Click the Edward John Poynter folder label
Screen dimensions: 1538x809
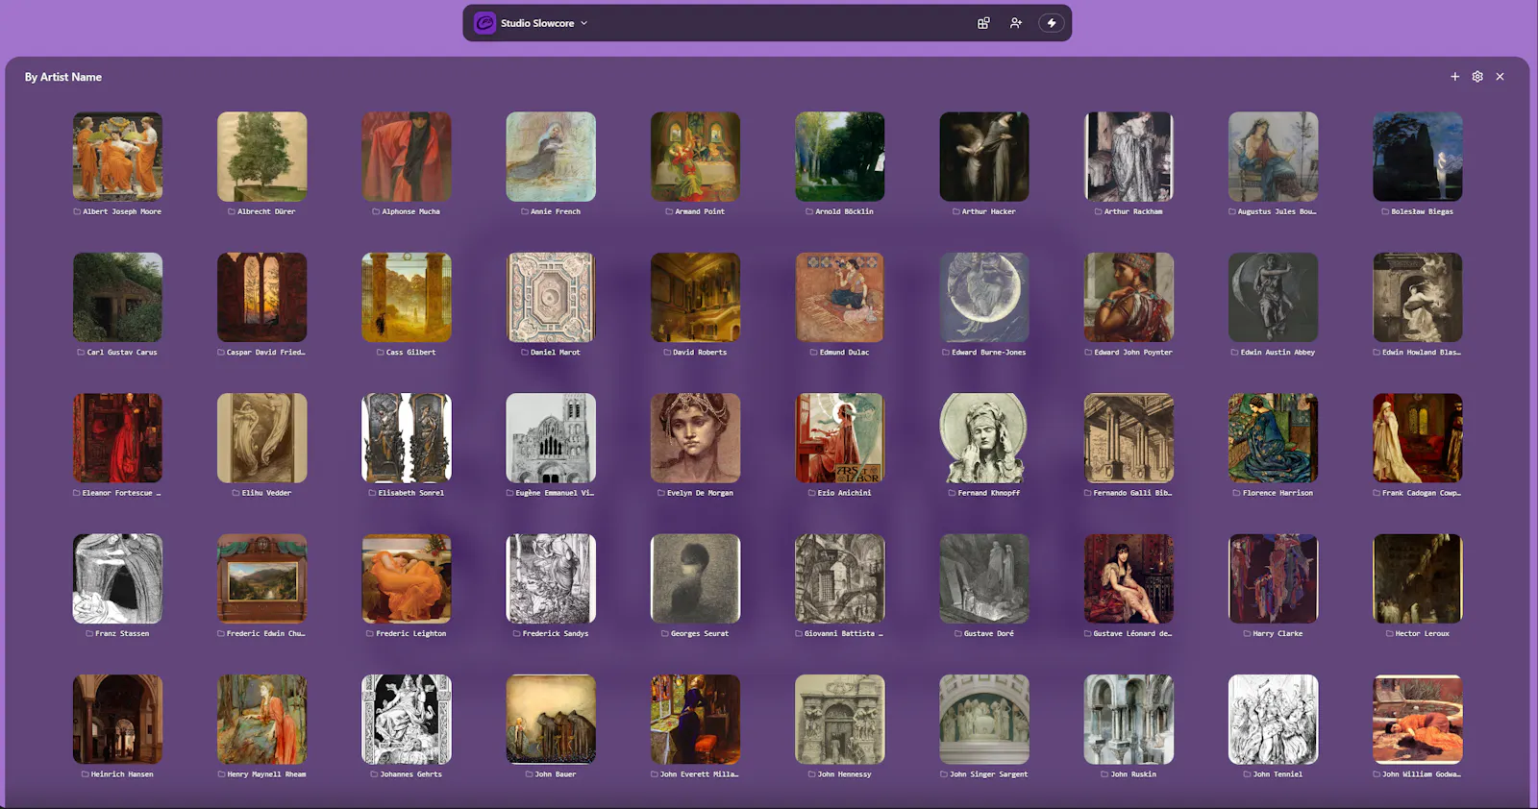(x=1129, y=353)
